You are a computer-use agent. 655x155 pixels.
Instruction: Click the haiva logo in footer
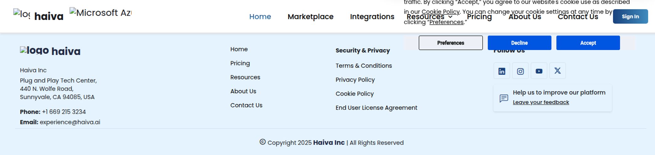[50, 51]
